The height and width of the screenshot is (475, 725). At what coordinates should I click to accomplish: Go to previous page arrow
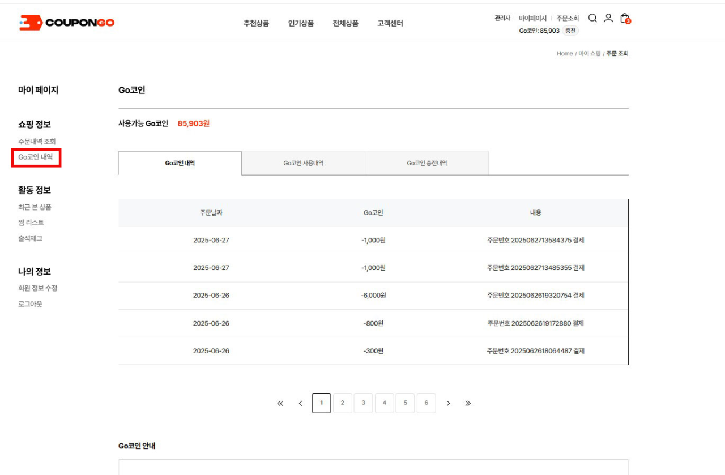(301, 404)
